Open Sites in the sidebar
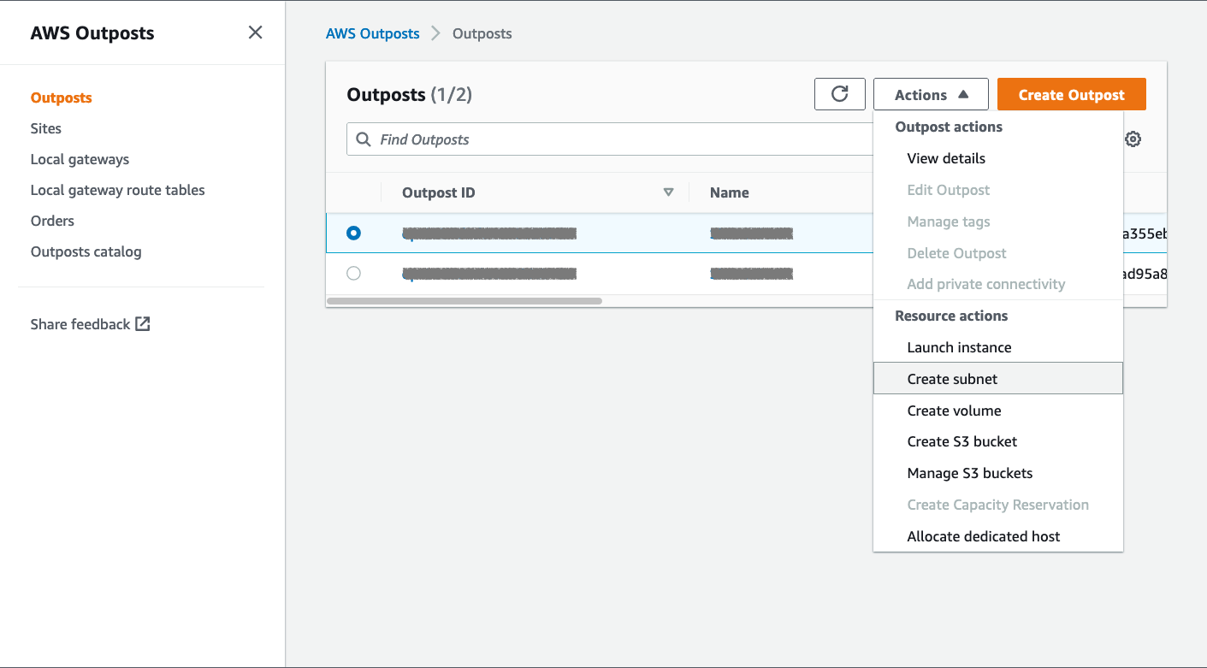 pyautogui.click(x=46, y=128)
